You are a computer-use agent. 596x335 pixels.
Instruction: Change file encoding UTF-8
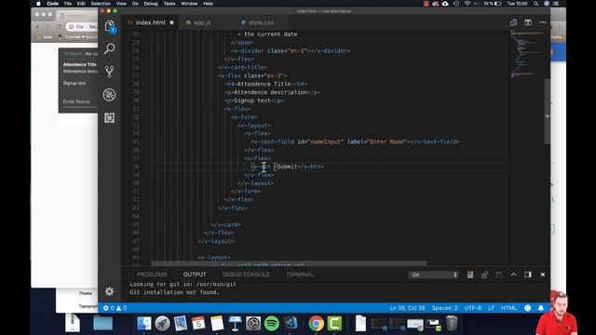coord(472,308)
